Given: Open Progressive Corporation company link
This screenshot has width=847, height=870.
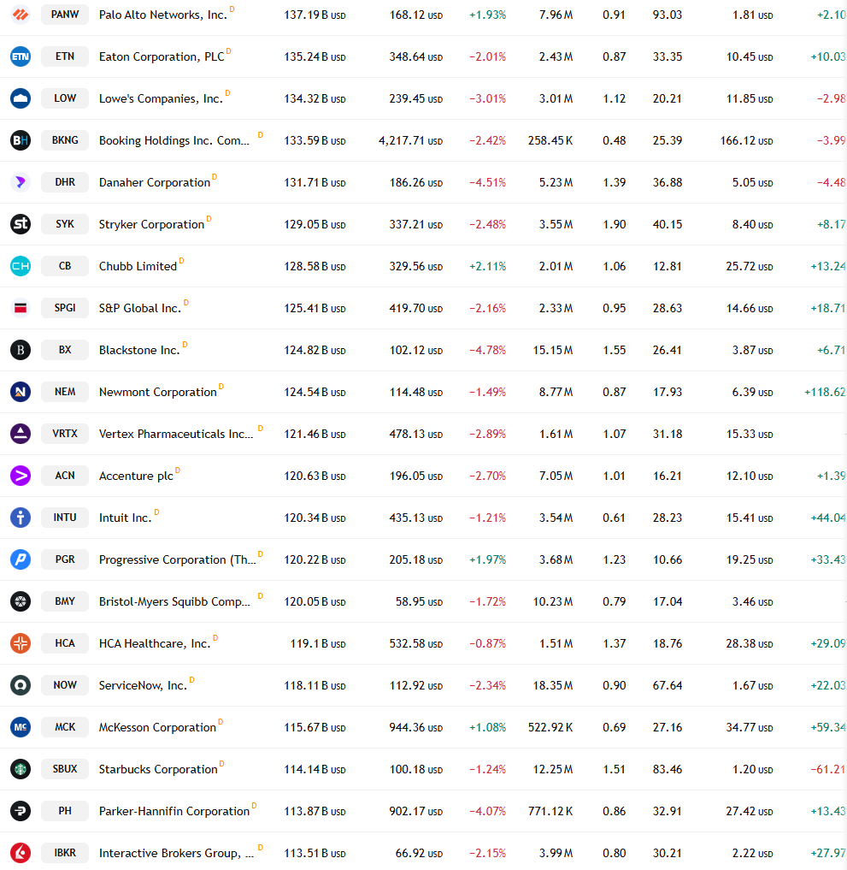Looking at the screenshot, I should [x=178, y=559].
